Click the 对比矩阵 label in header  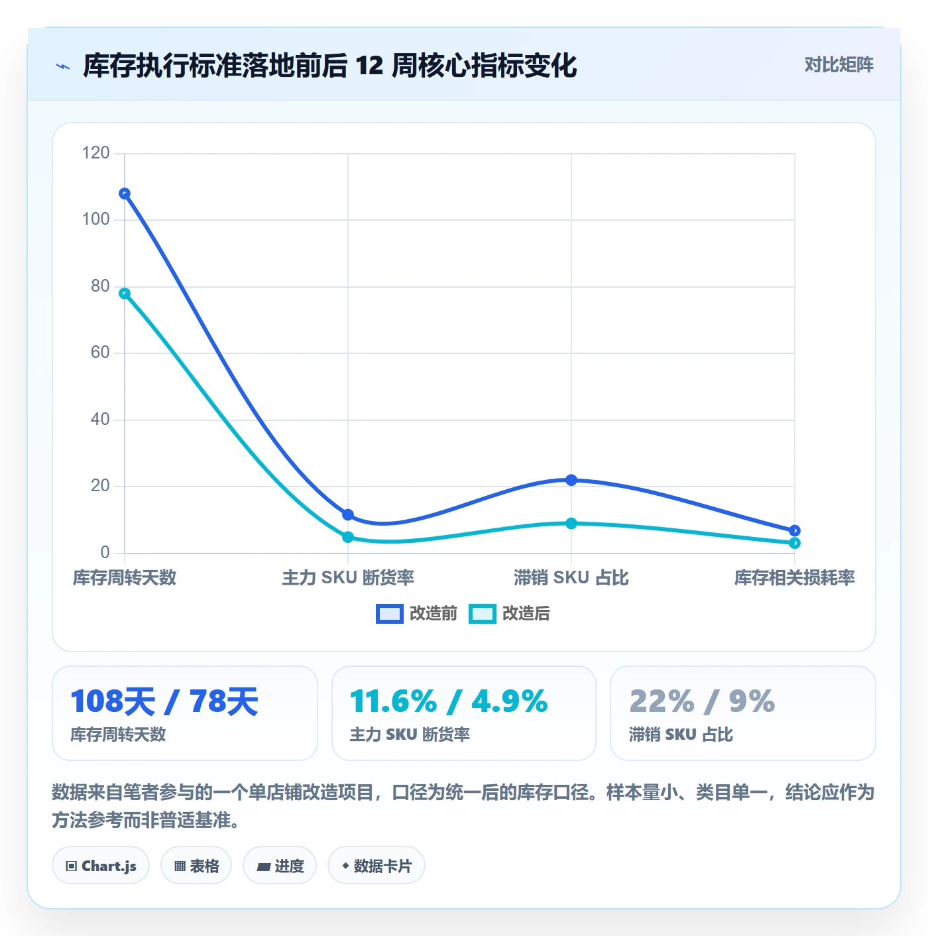click(839, 65)
